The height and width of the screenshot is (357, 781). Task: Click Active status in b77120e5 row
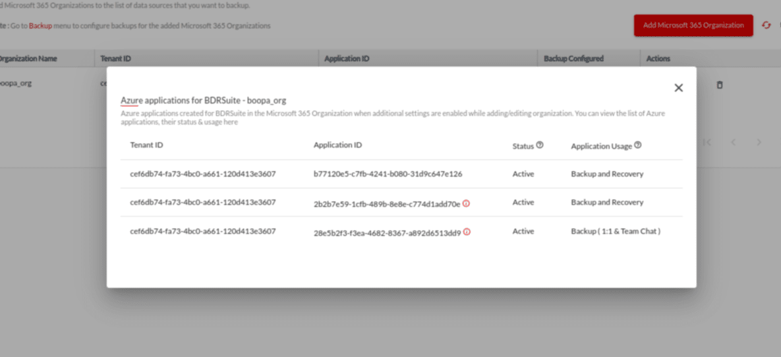tap(523, 175)
